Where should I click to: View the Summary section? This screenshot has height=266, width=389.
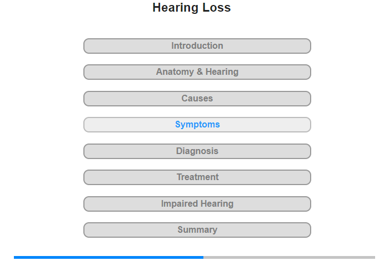pyautogui.click(x=197, y=230)
